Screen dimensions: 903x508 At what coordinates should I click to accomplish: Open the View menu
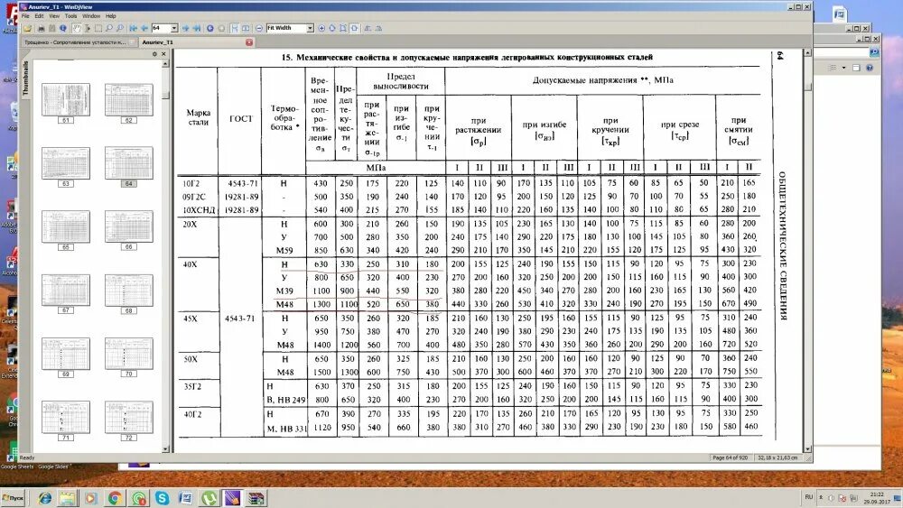tap(54, 16)
